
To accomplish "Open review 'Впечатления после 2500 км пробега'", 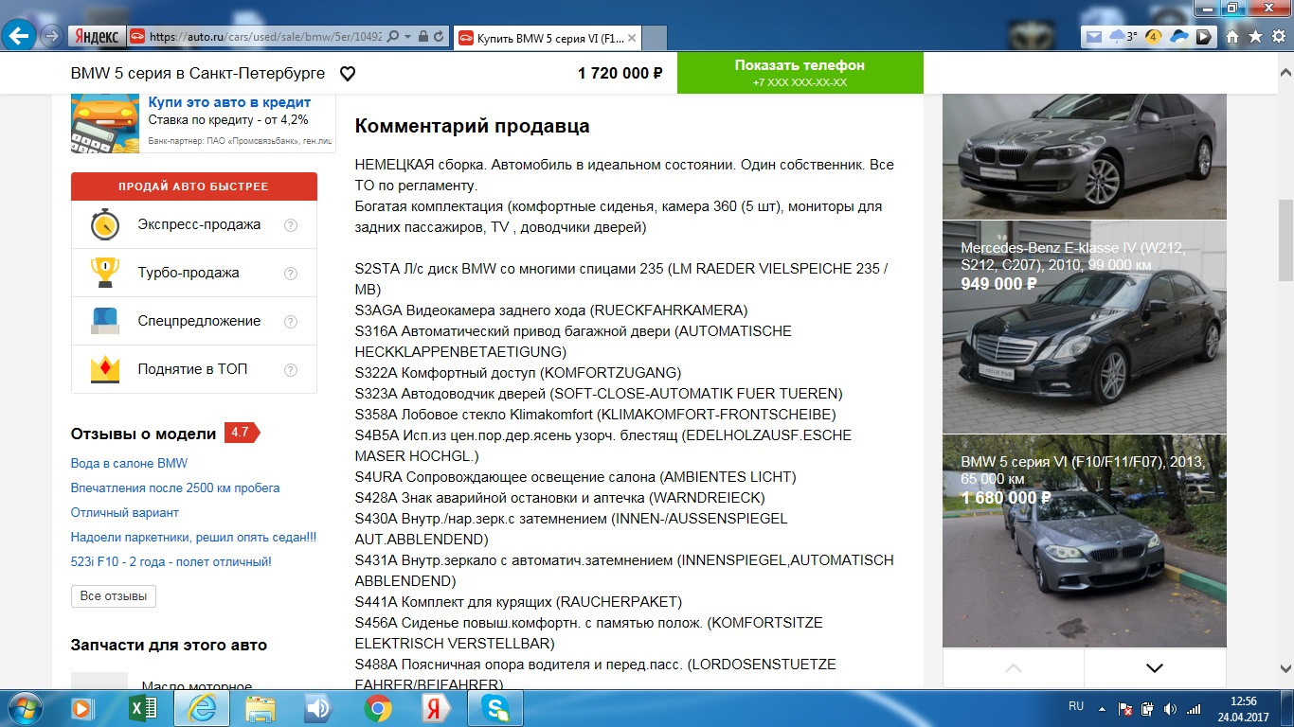I will click(175, 488).
